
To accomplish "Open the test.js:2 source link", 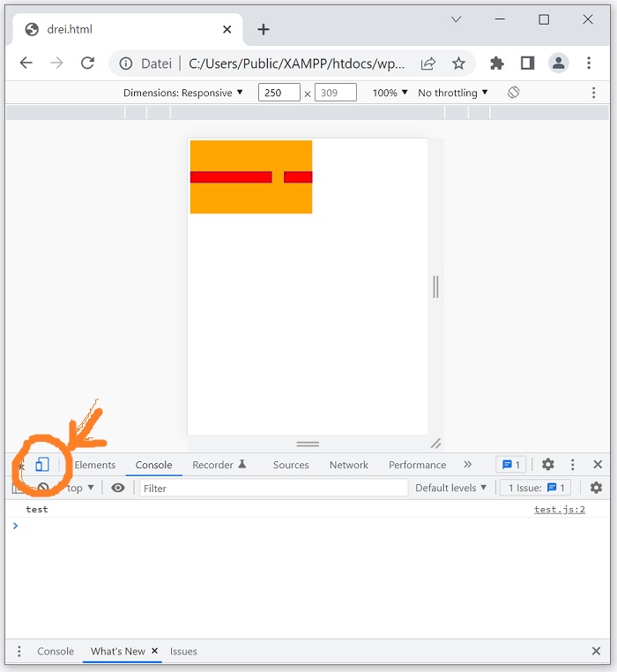I will pyautogui.click(x=559, y=510).
